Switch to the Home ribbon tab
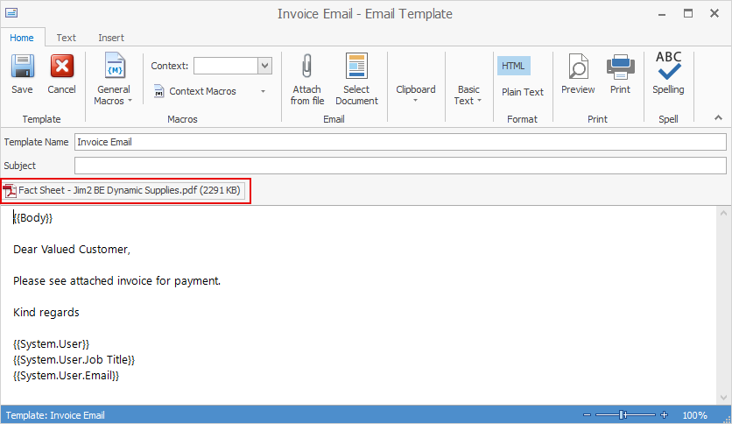 22,38
